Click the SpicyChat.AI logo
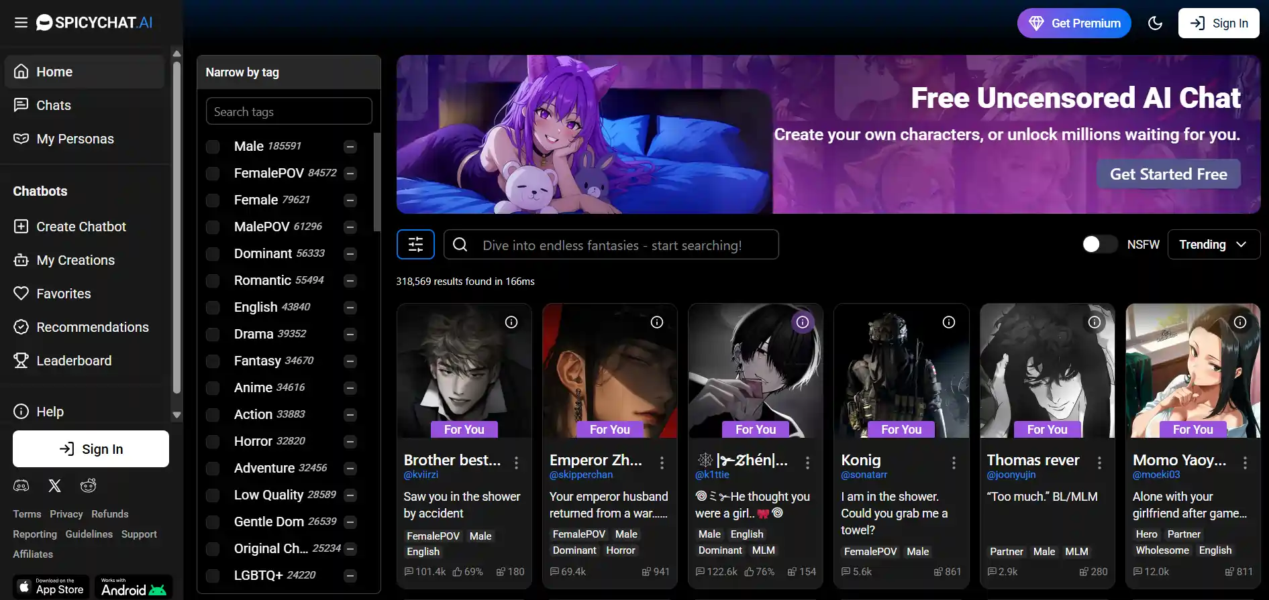The image size is (1269, 600). pos(94,23)
